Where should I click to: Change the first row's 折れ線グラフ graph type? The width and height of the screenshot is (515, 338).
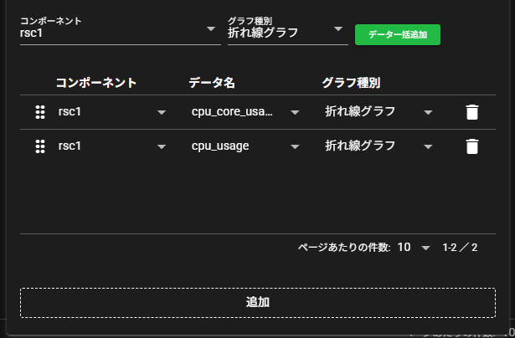point(379,112)
